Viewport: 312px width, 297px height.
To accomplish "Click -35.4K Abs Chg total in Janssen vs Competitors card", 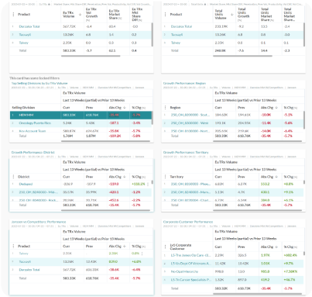I will tap(114, 278).
